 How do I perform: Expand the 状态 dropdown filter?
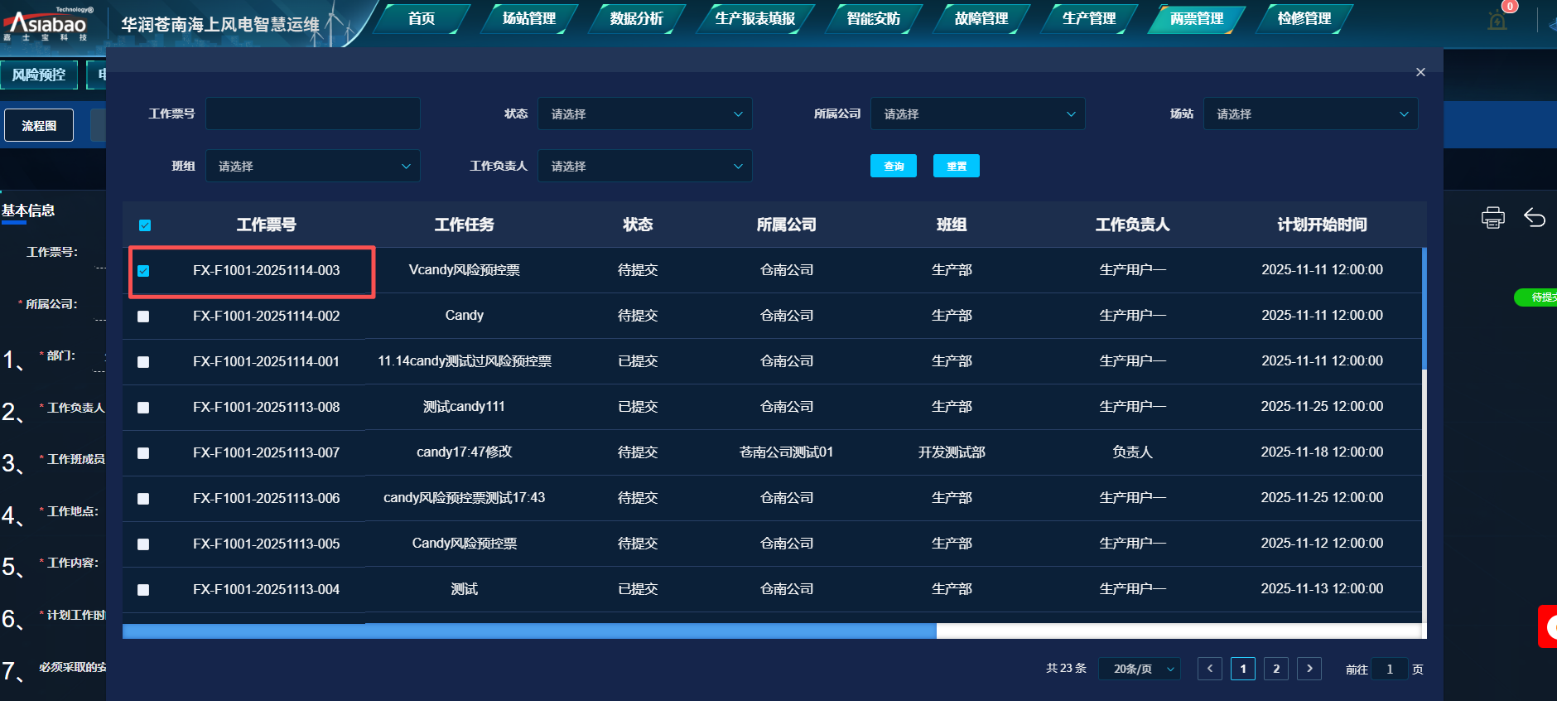644,114
